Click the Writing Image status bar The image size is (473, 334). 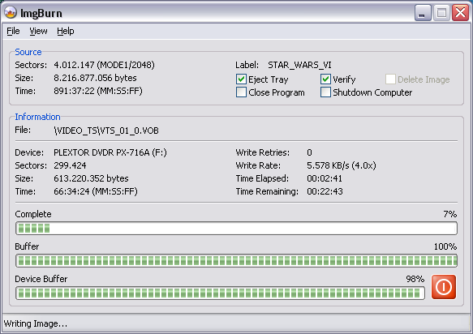pos(237,323)
